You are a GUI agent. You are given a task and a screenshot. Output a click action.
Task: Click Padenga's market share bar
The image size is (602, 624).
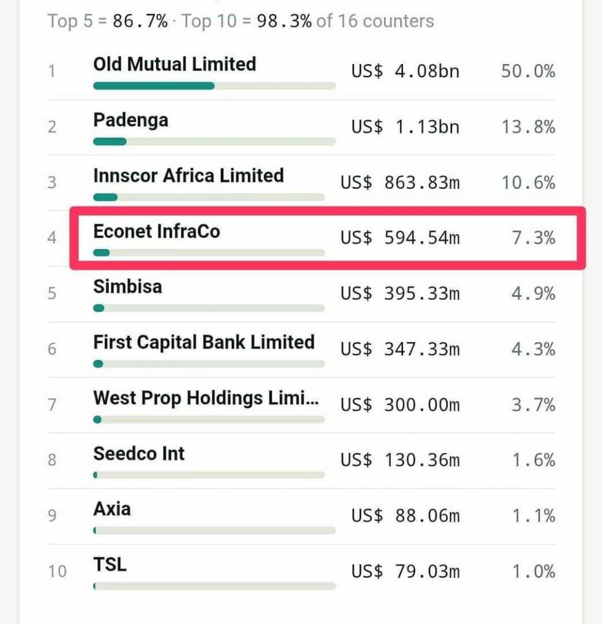215,142
